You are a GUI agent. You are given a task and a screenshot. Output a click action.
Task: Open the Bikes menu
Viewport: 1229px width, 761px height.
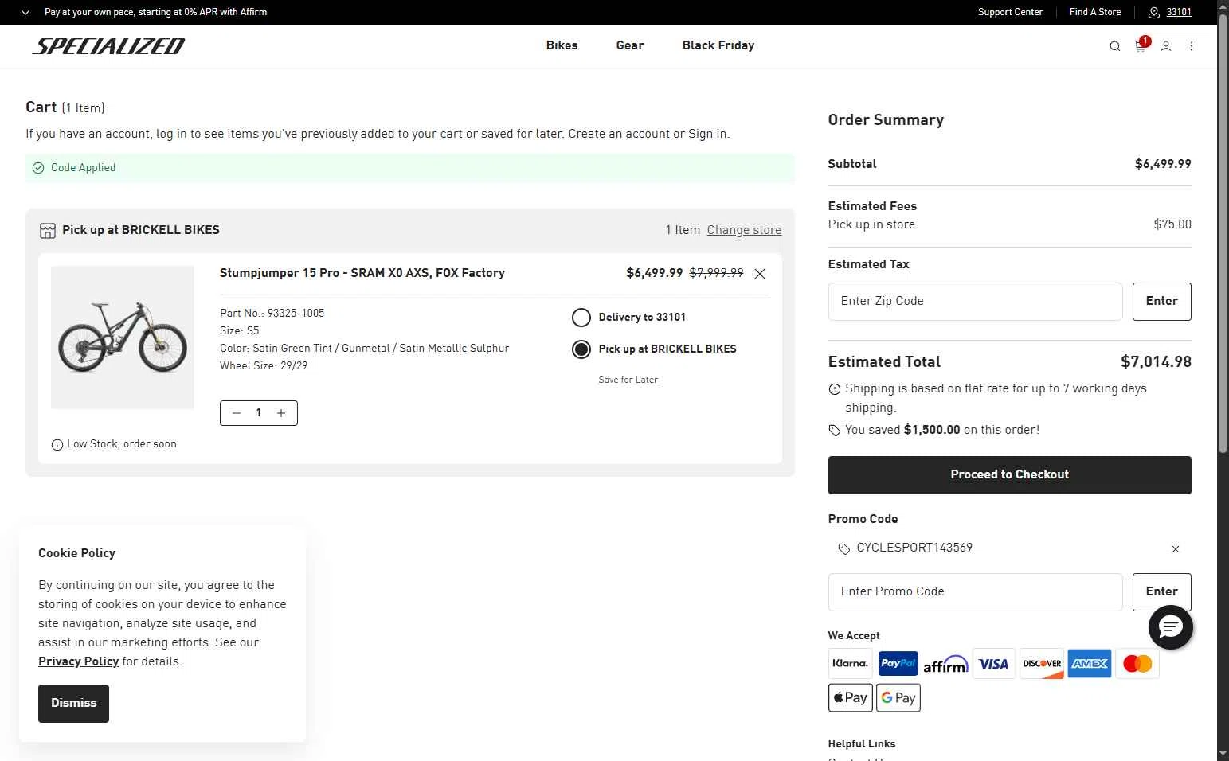[562, 45]
